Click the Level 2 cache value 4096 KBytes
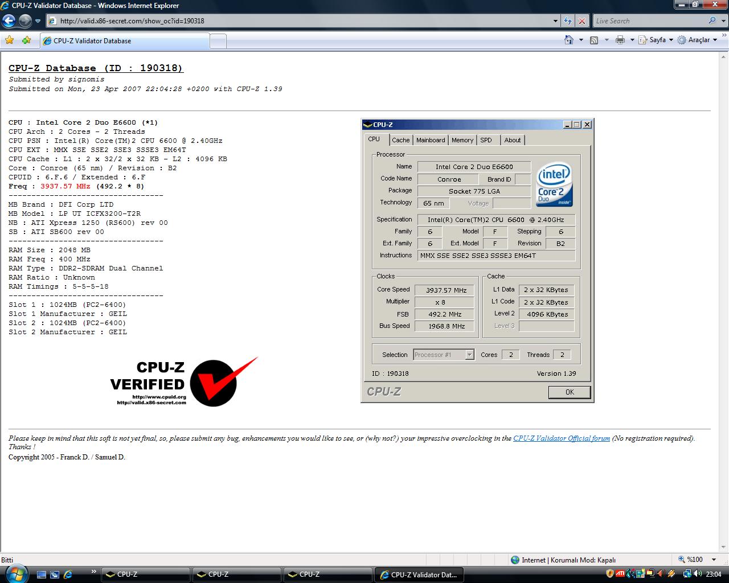The height and width of the screenshot is (583, 729). coord(547,314)
